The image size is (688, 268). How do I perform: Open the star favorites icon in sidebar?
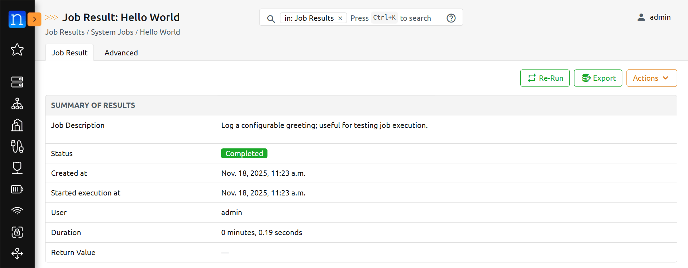point(17,50)
